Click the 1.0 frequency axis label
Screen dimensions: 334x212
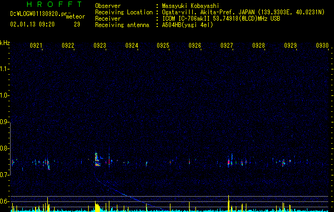pyautogui.click(x=4, y=95)
